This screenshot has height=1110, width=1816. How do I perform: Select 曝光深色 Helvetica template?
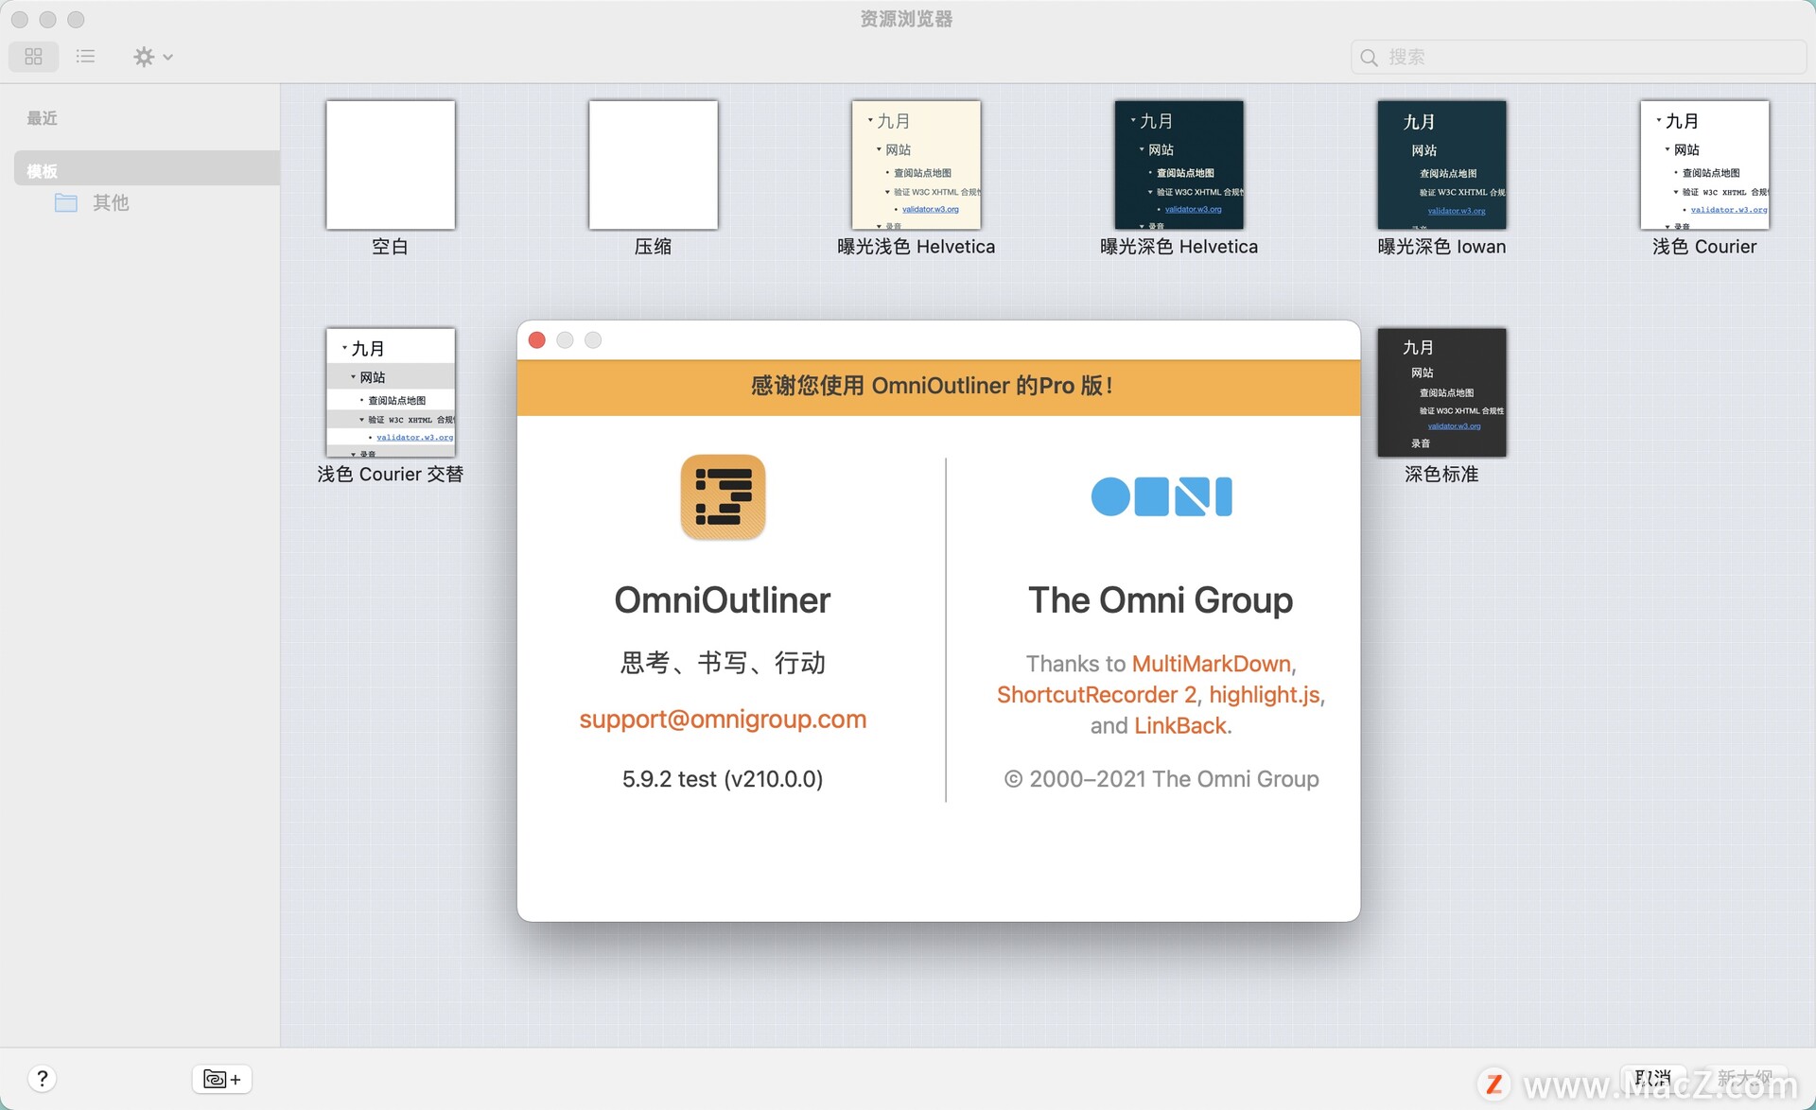click(x=1179, y=165)
